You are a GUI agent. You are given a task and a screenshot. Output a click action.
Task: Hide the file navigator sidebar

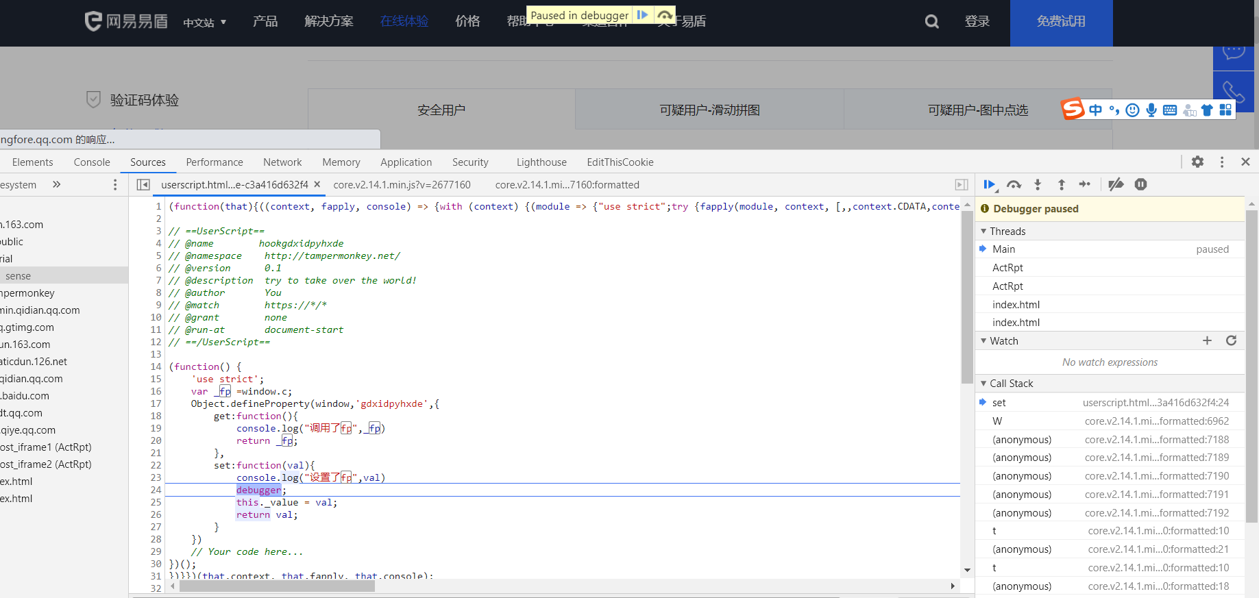tap(143, 185)
